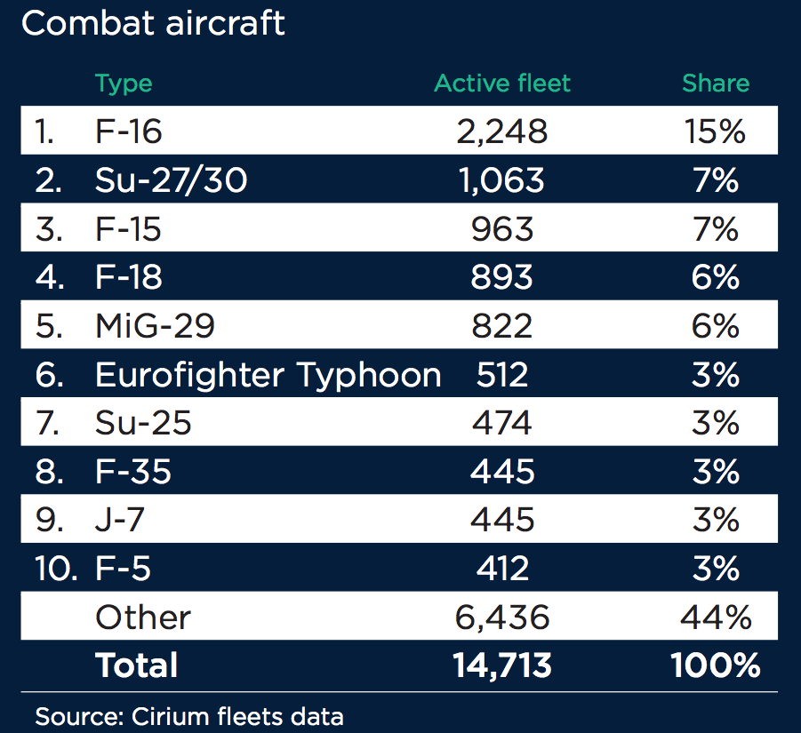The width and height of the screenshot is (801, 733).
Task: Click the Su-25 fleet count 474
Action: click(x=502, y=424)
